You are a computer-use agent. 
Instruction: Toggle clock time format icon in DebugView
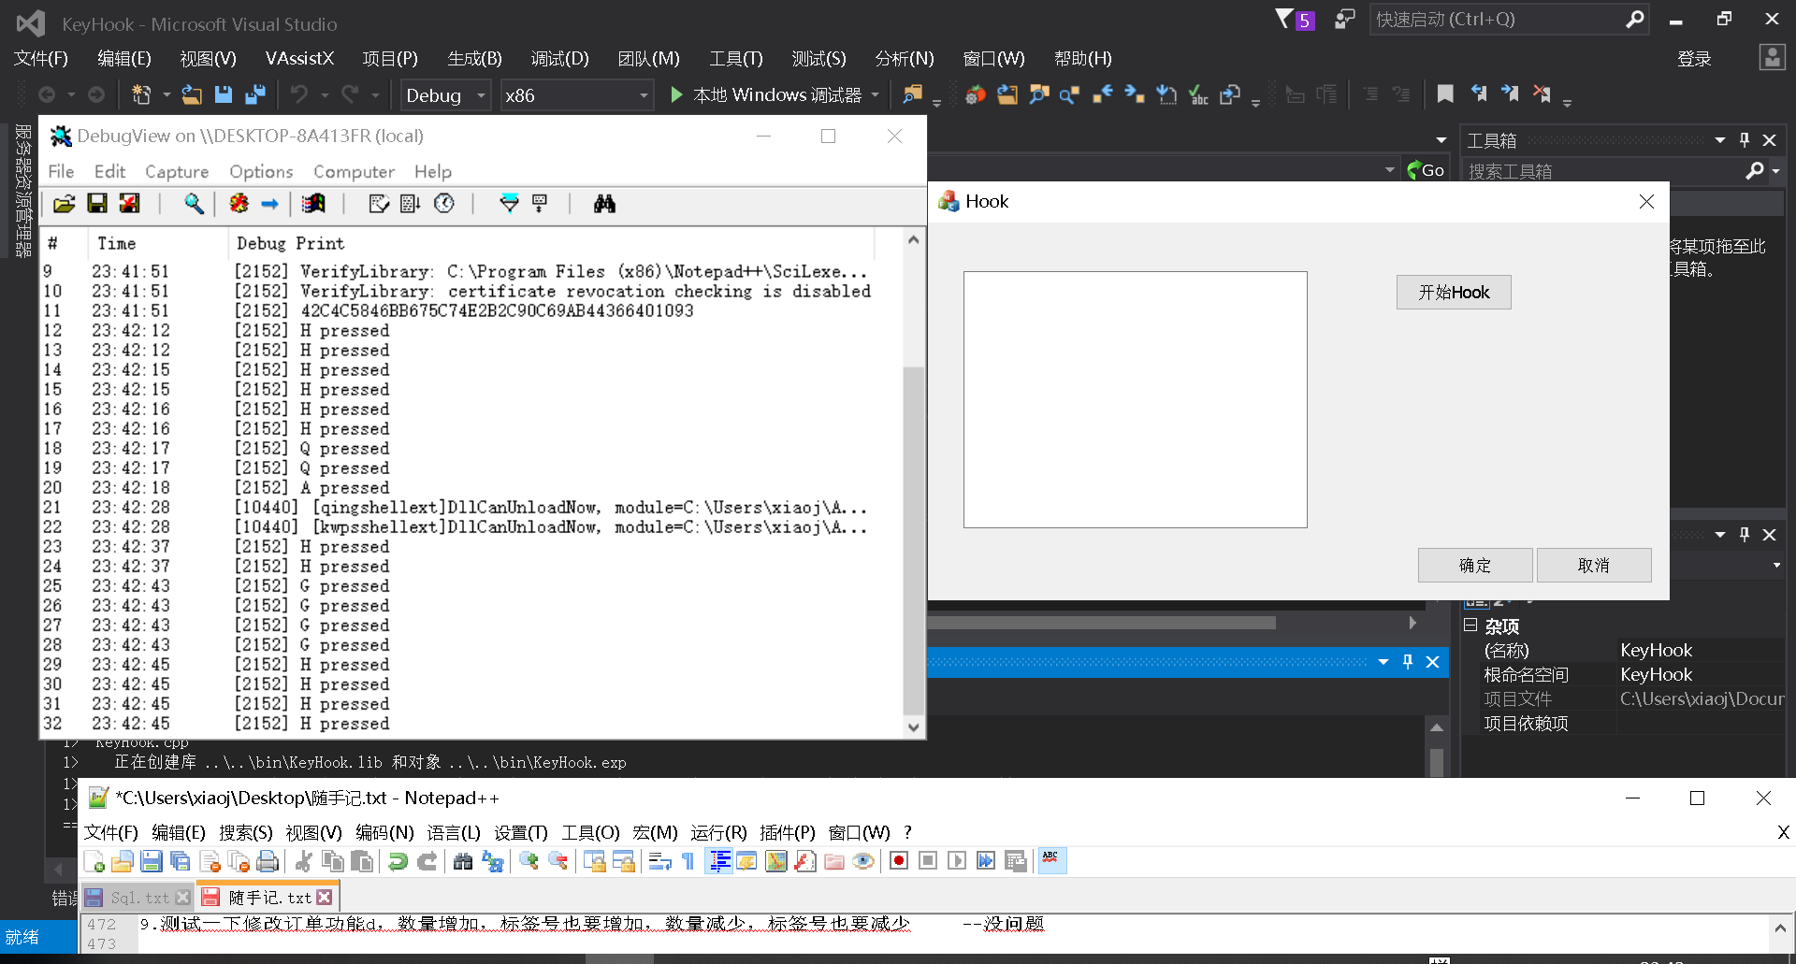444,204
